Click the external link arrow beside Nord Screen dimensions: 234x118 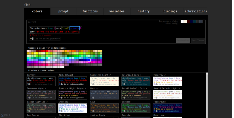coord(98,89)
